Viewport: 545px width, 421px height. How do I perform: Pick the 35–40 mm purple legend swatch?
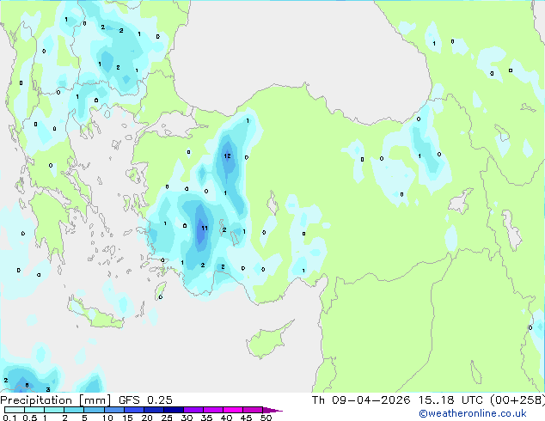[x=213, y=410]
